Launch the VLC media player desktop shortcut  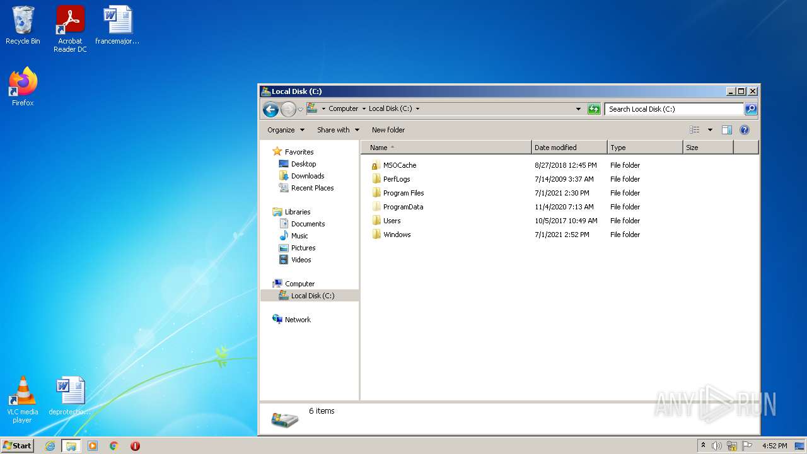pos(22,391)
